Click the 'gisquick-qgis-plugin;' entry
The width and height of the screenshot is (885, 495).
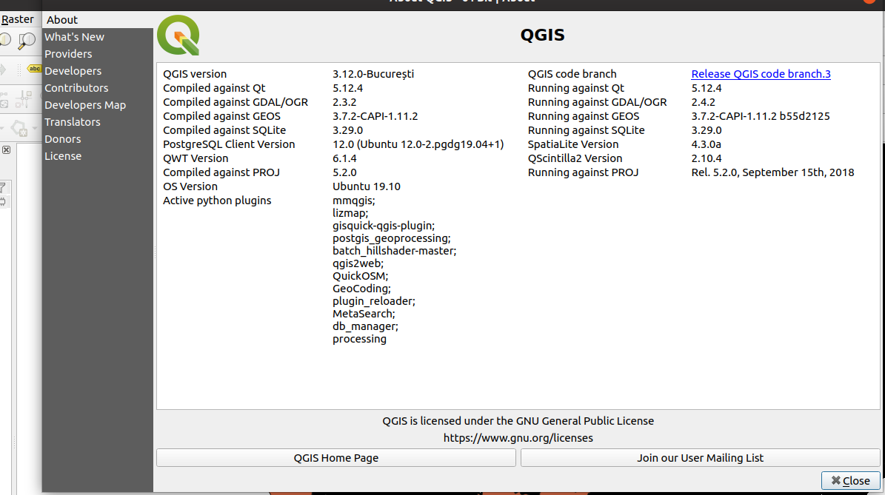coord(384,226)
